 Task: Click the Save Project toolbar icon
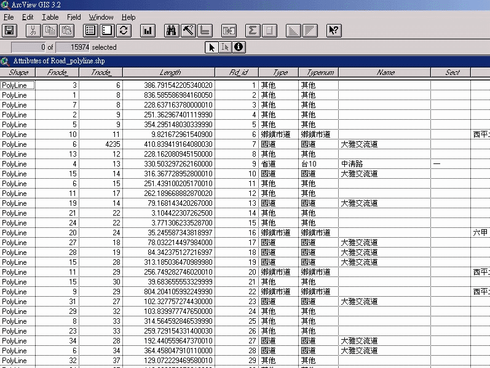[9, 30]
